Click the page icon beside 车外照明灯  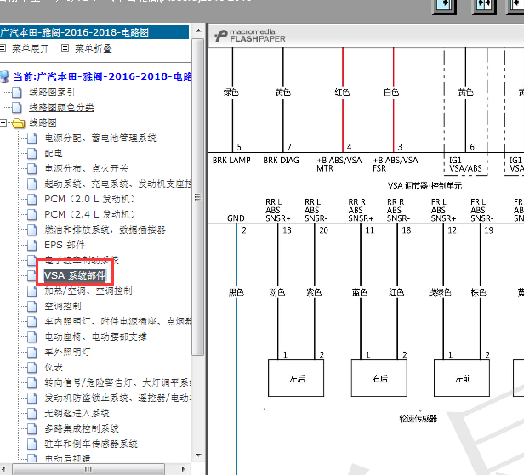[x=32, y=352]
